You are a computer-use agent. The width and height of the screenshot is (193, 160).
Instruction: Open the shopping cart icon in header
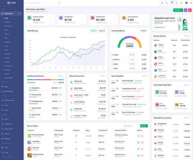[172, 3]
